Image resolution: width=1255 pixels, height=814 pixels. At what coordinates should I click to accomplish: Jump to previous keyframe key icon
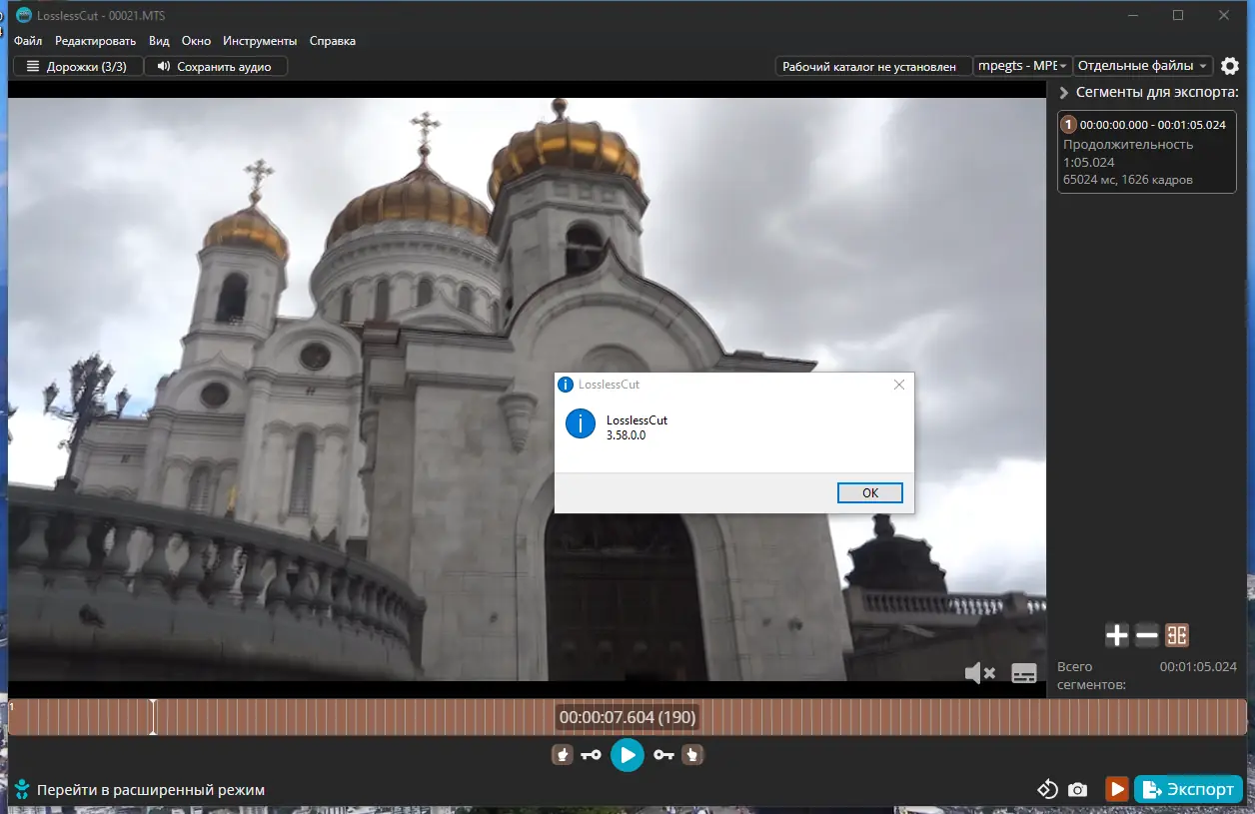591,755
